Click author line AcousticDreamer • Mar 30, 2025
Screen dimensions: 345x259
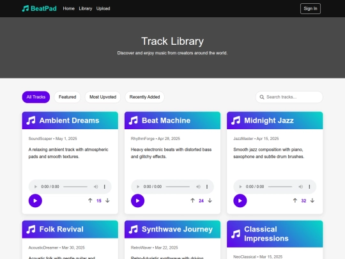point(57,247)
